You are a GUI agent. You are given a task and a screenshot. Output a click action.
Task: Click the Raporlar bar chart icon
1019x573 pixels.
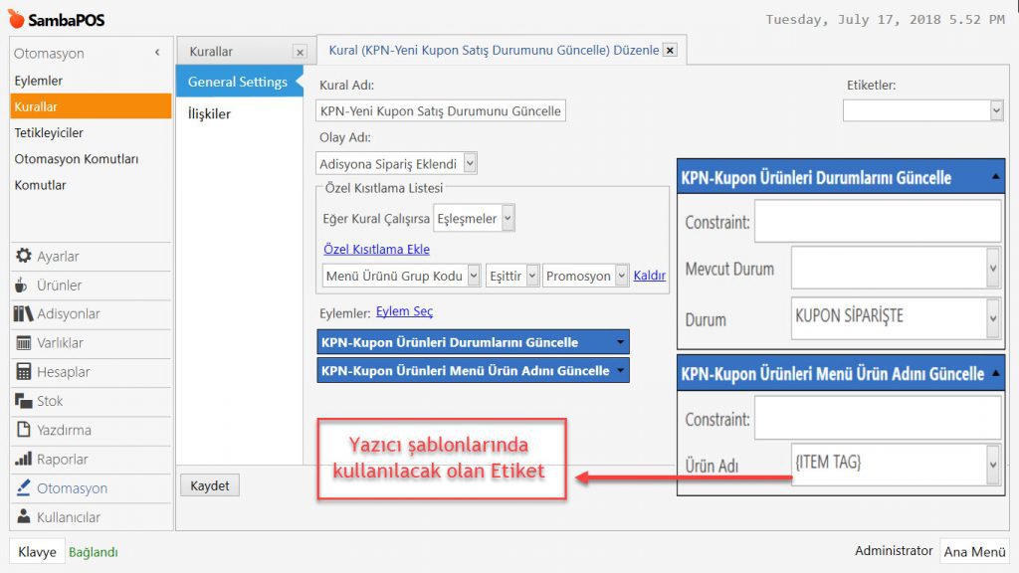[x=23, y=460]
